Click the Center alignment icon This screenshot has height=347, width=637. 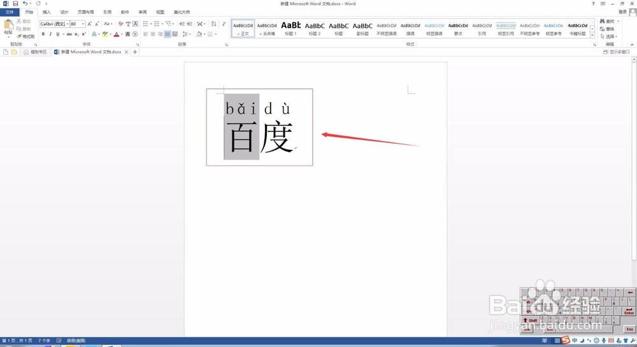153,34
